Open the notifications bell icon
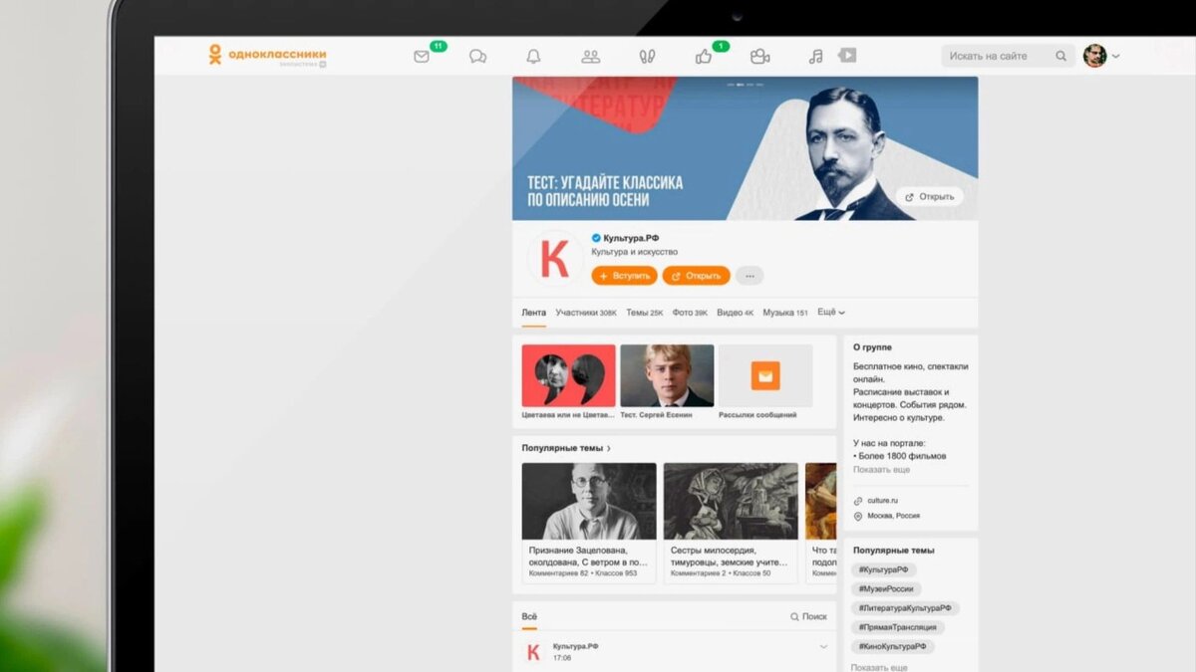This screenshot has width=1196, height=672. click(x=534, y=57)
